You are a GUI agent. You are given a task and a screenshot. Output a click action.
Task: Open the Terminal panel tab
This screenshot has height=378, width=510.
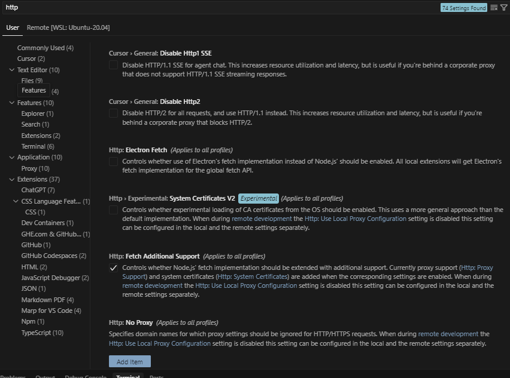coord(128,376)
